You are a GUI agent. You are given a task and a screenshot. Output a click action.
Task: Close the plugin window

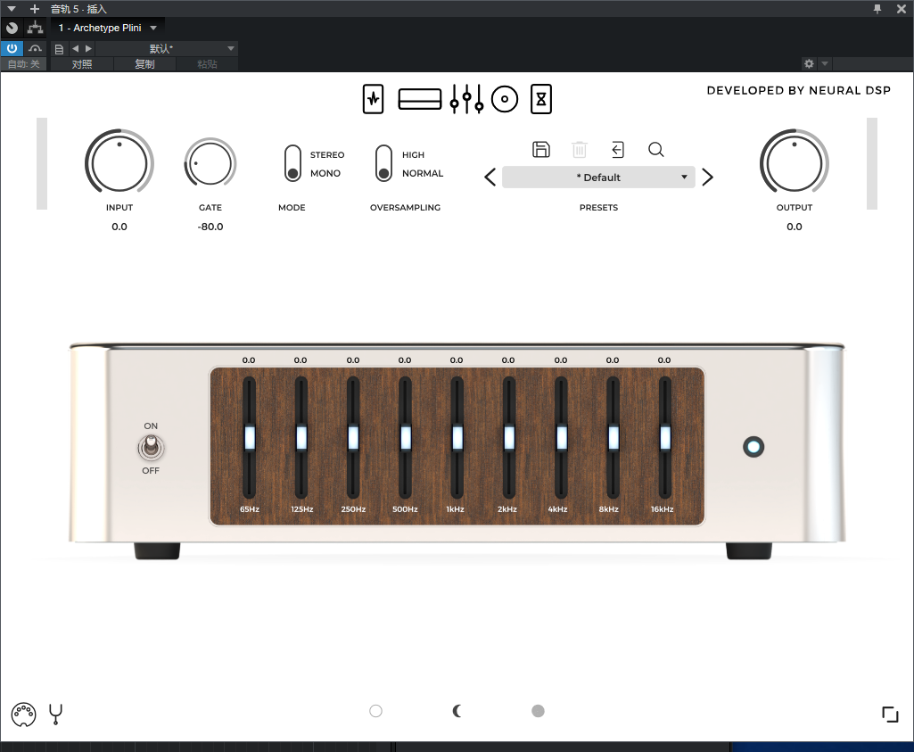tap(902, 9)
